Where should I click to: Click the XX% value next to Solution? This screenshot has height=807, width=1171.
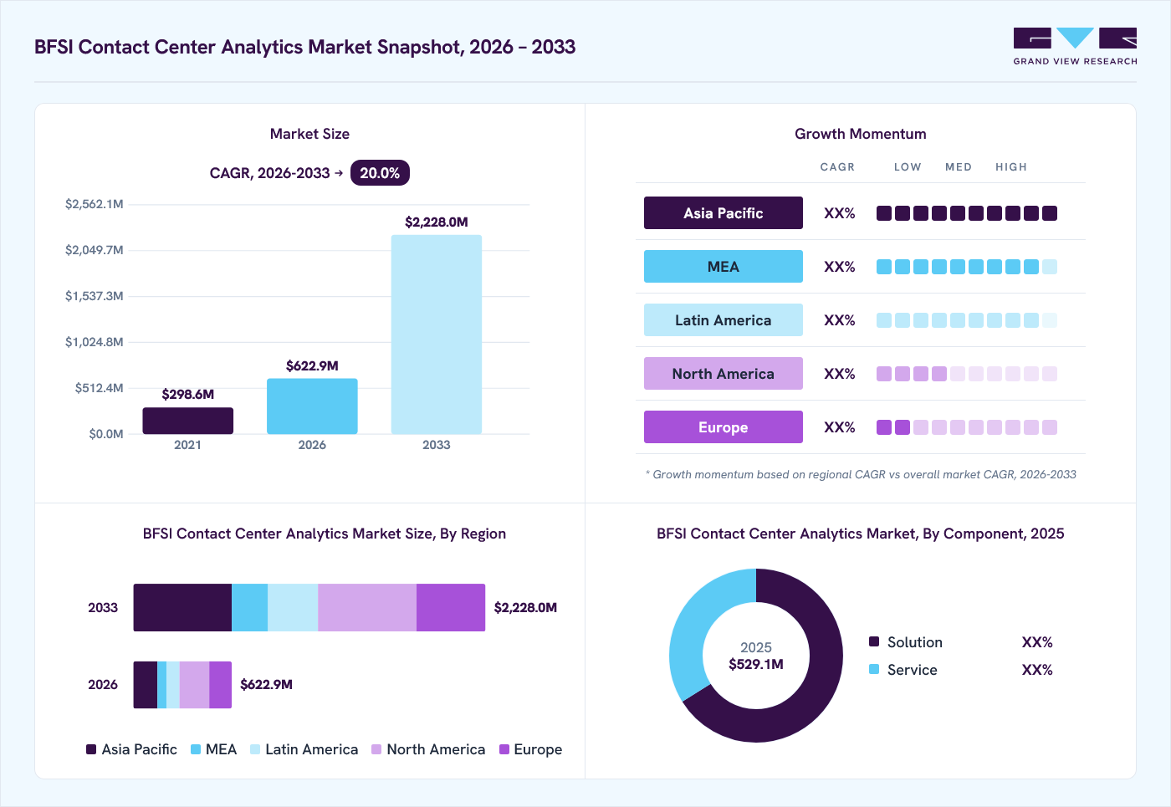click(1037, 642)
